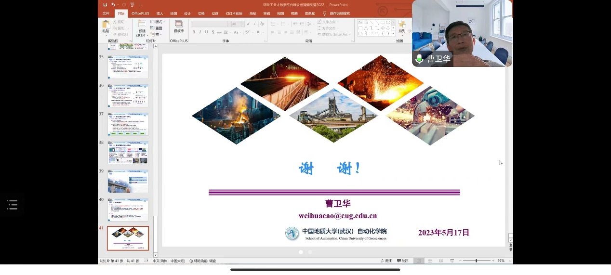Toggle Bold formatting button

194,32
